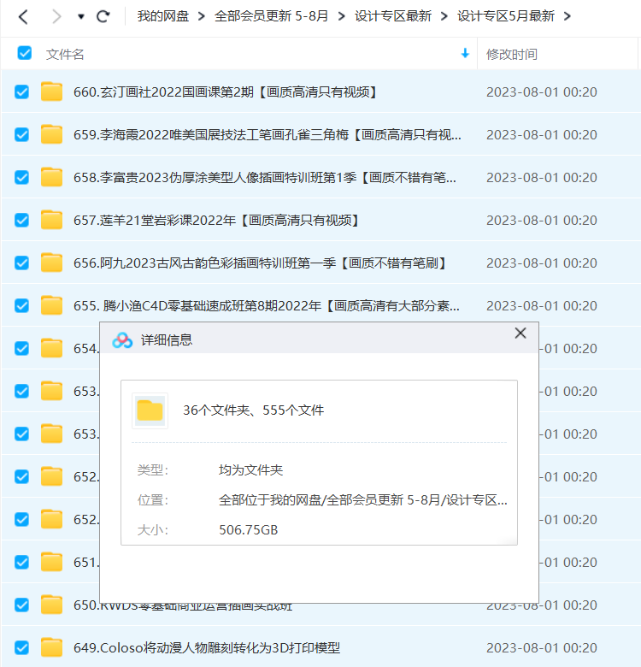641x667 pixels.
Task: Click folder icon for 657.莲羊21堂岩彩课
Action: 52,221
